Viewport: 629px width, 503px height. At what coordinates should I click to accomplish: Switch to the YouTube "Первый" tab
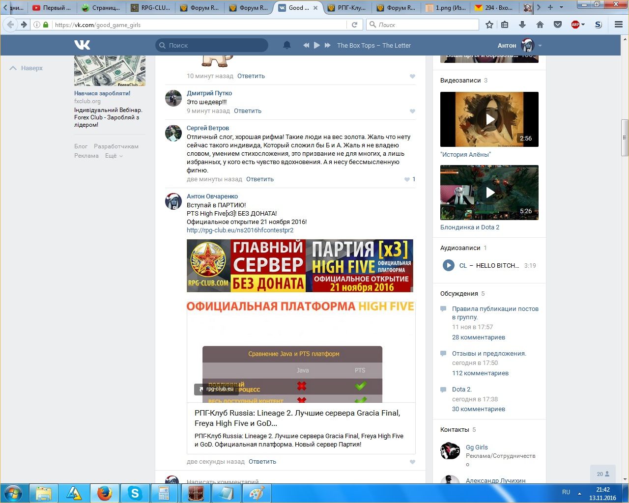(x=51, y=7)
